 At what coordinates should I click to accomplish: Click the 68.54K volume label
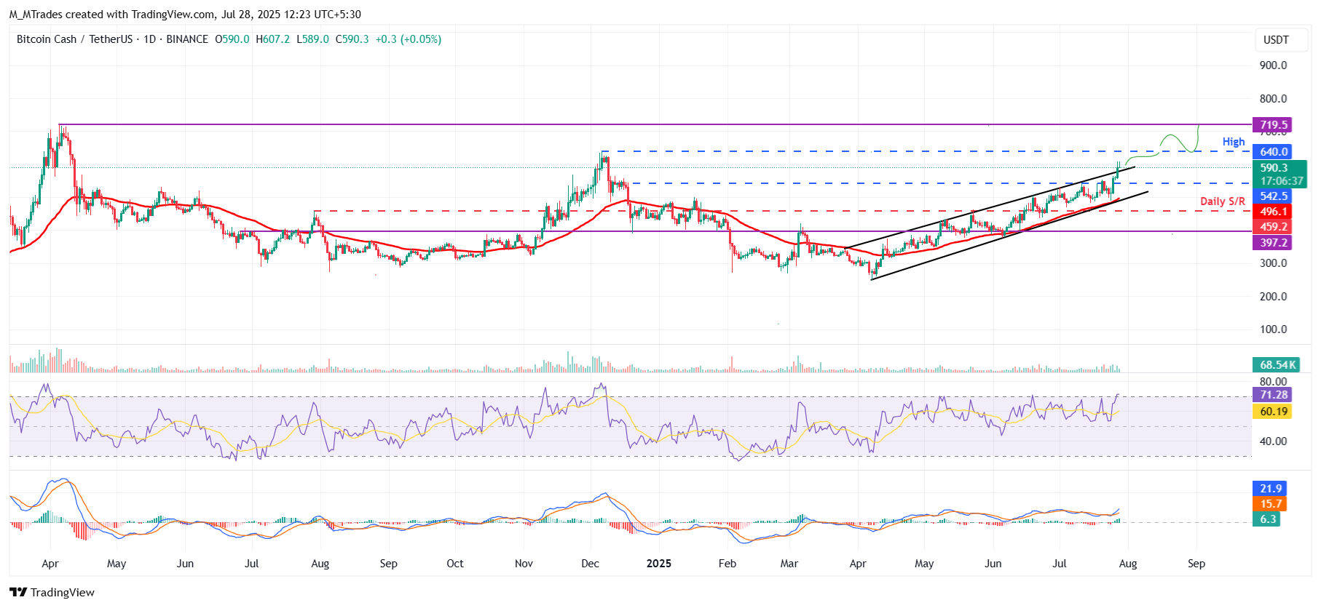1277,365
